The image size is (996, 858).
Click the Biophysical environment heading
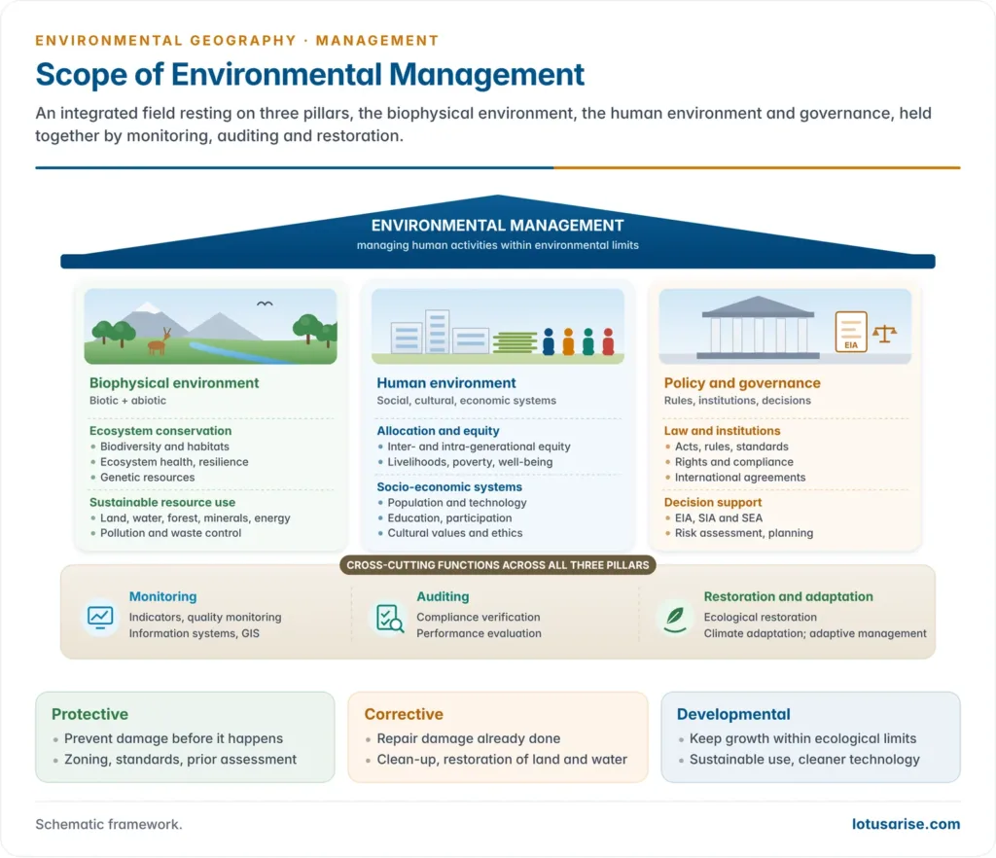click(174, 383)
